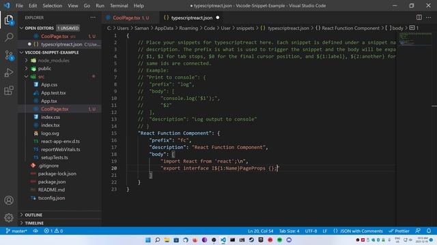
Task: Expand the public folder
Action: click(x=27, y=68)
